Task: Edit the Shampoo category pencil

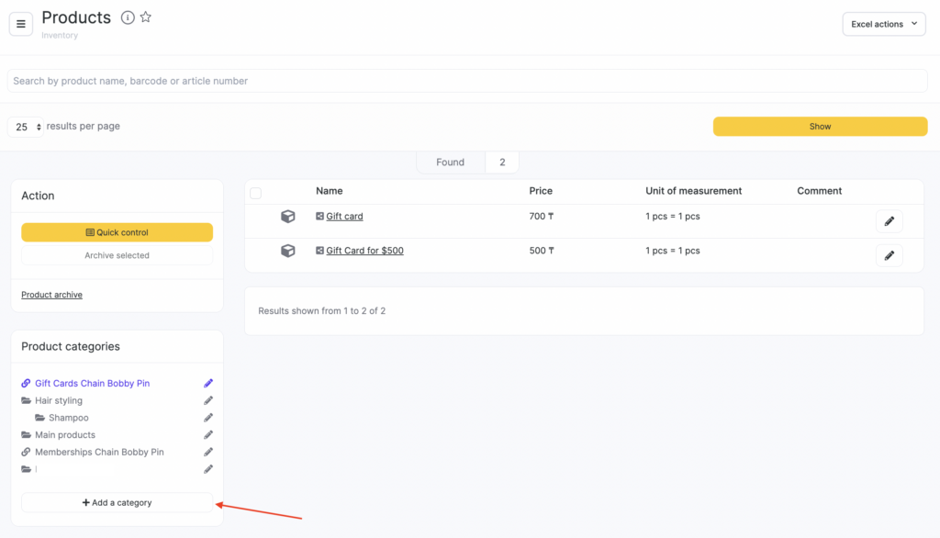Action: (x=208, y=418)
